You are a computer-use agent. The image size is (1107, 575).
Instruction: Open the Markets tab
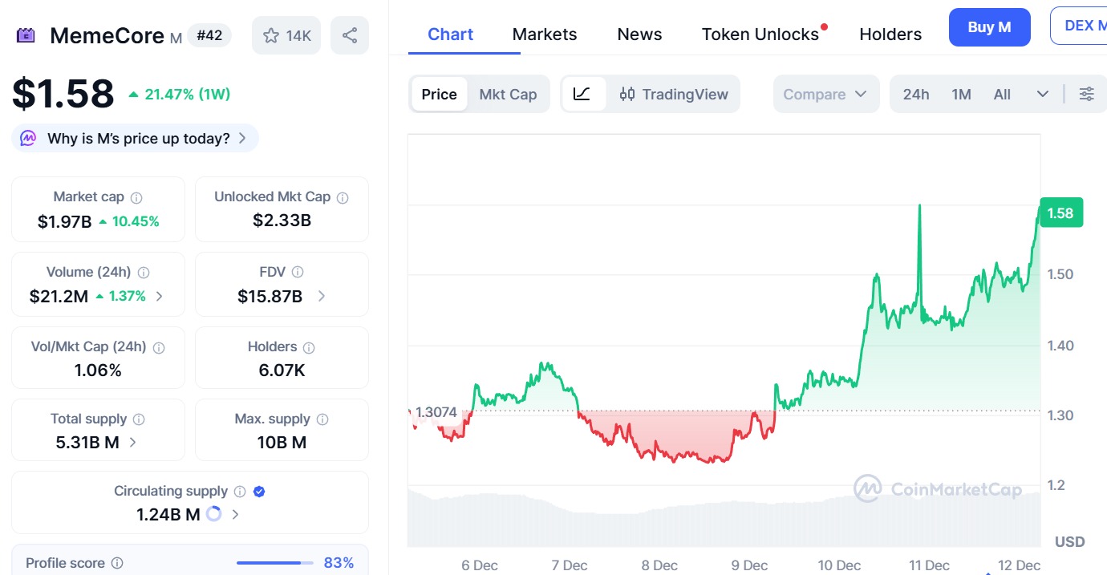click(x=544, y=34)
